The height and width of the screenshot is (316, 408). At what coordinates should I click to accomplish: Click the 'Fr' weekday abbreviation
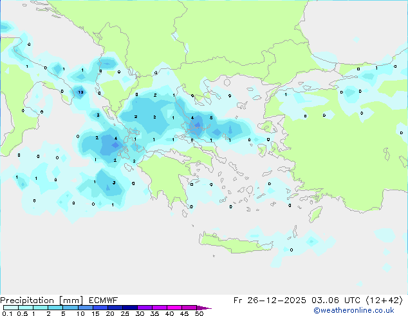tap(237, 301)
